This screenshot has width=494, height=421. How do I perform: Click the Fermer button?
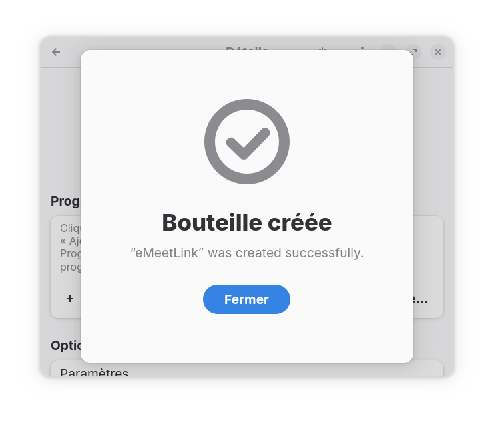[246, 299]
